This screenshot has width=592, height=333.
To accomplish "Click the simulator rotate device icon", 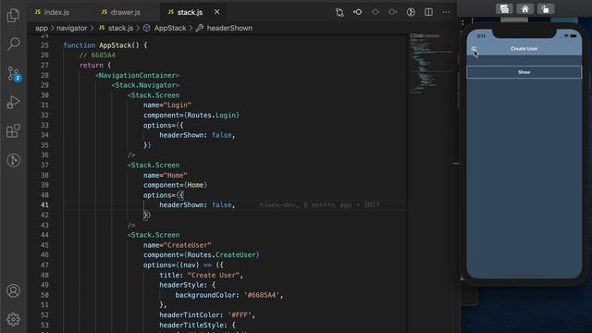I will 546,9.
